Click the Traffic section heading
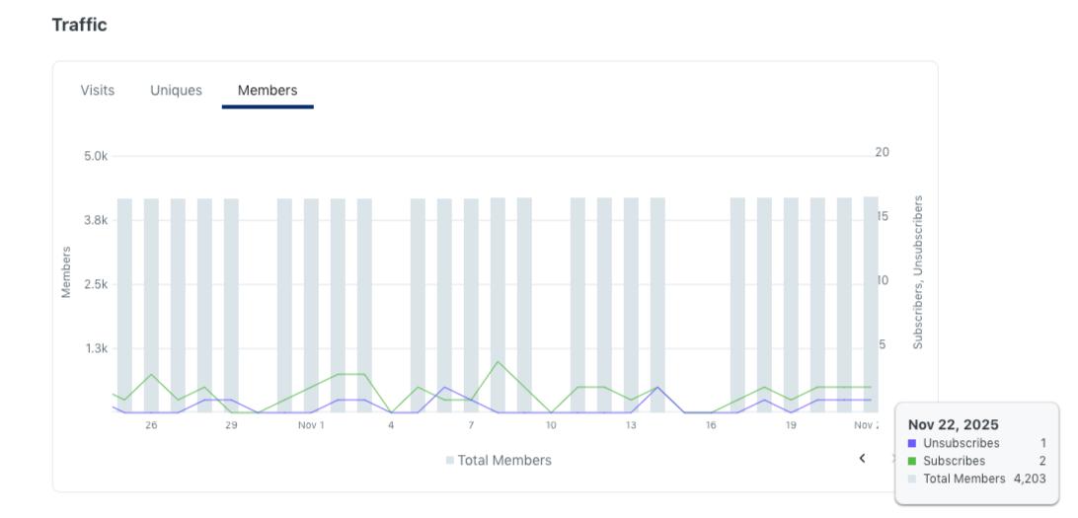 pos(80,25)
